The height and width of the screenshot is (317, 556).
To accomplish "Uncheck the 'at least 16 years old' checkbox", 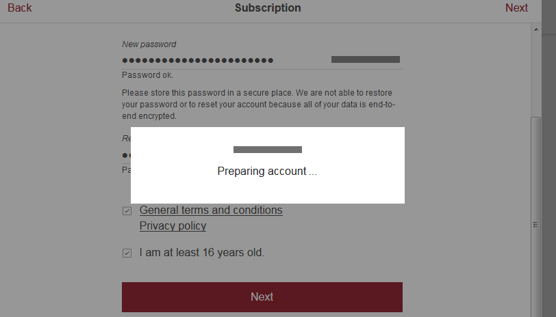I will 127,253.
